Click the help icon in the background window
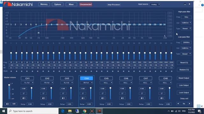 [202, 5]
